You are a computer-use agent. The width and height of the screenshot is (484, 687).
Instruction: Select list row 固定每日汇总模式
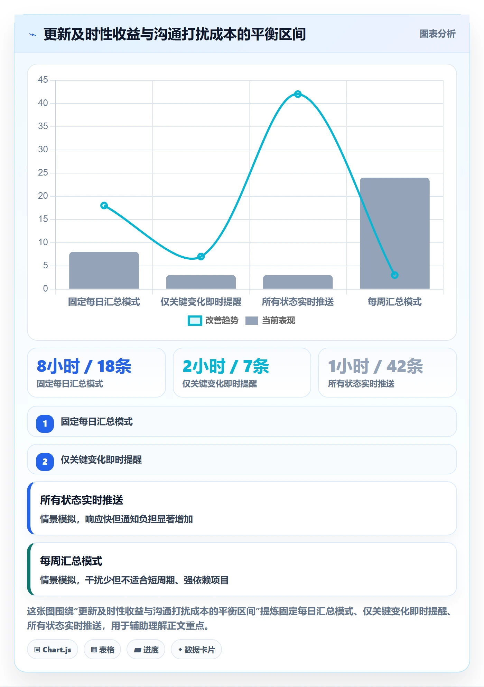click(x=242, y=421)
